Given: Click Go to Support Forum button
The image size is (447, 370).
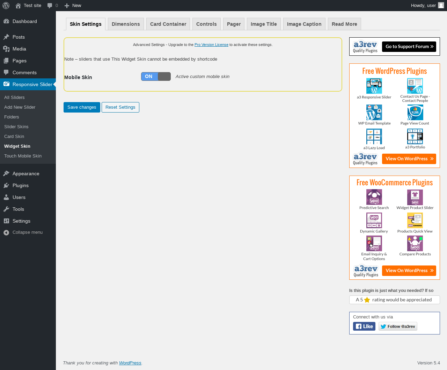Looking at the screenshot, I should (409, 47).
